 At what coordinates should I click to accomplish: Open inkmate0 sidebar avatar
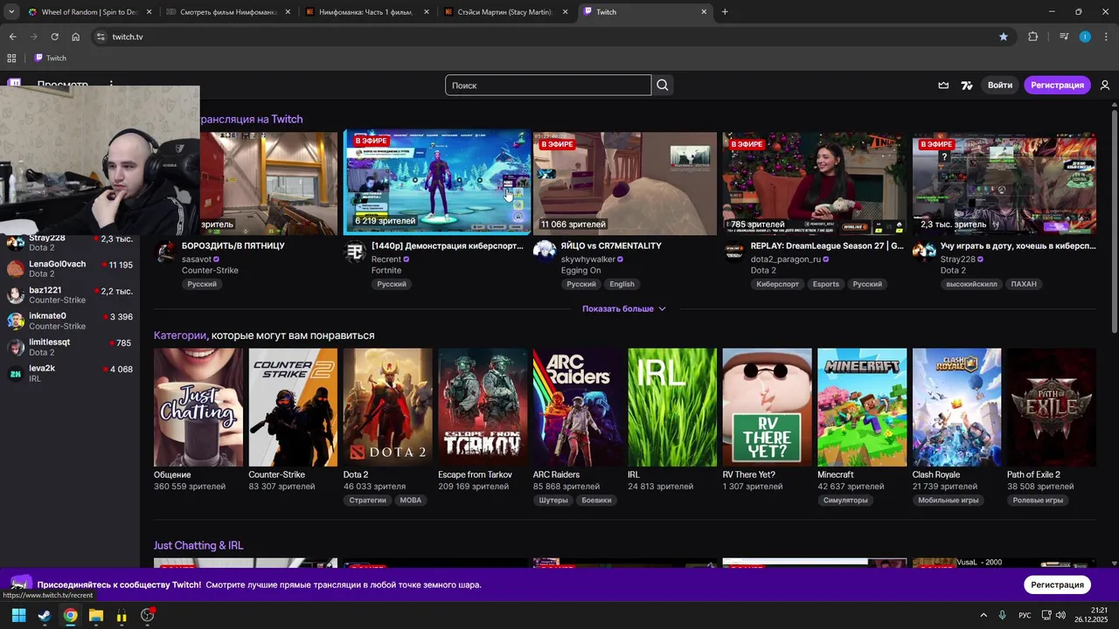pos(16,321)
